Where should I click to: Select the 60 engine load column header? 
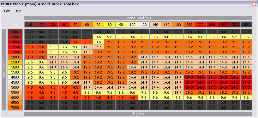point(87,25)
